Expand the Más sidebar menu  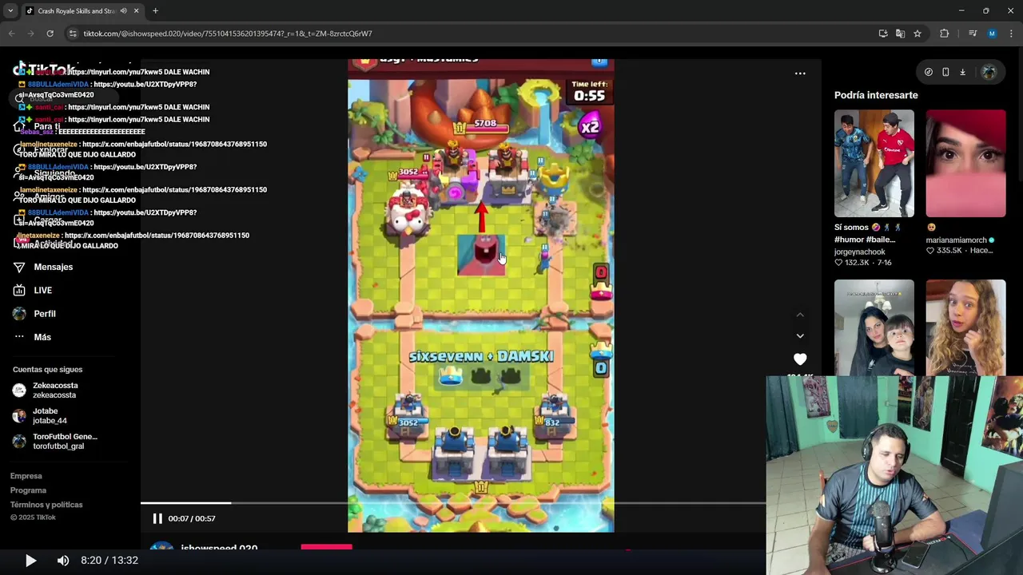click(x=42, y=337)
